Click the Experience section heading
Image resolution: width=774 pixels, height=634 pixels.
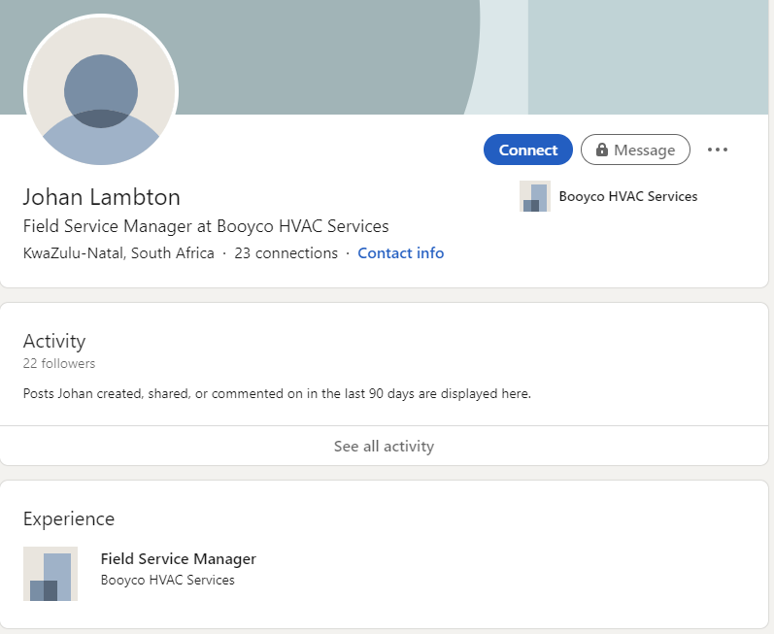pyautogui.click(x=69, y=518)
